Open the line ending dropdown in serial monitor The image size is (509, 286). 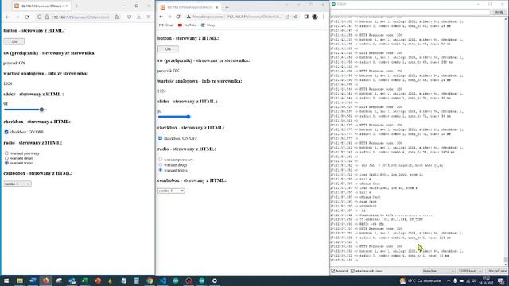pos(438,271)
